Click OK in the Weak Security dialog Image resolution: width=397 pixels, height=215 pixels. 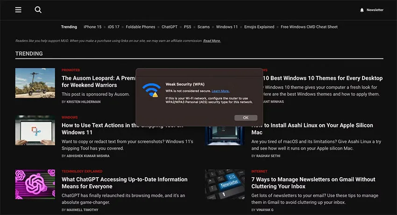[x=246, y=118]
